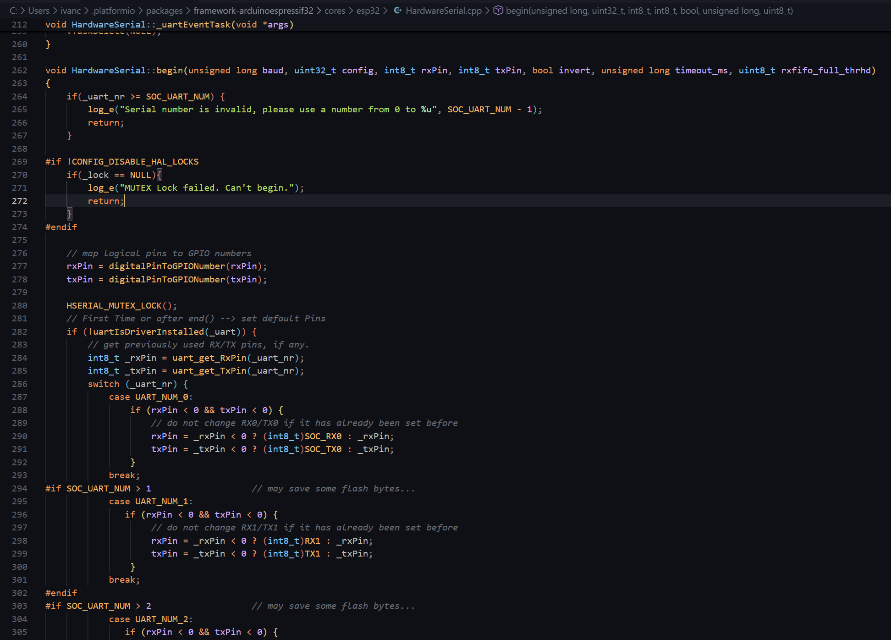
Task: Click the Users breadcrumb segment
Action: tap(38, 11)
